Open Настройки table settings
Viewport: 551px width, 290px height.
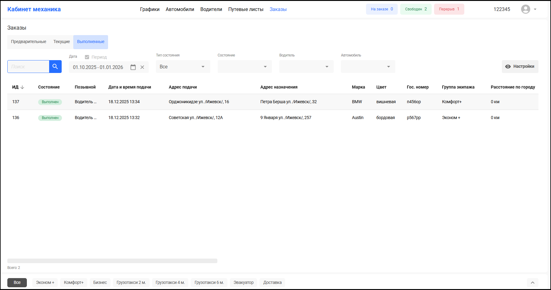point(520,67)
